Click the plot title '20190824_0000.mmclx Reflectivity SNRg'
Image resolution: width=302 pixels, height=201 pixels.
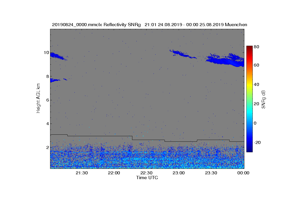pos(96,25)
